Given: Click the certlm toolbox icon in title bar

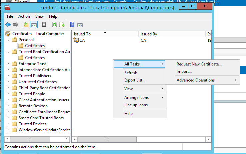Looking at the screenshot, I should 7,7.
